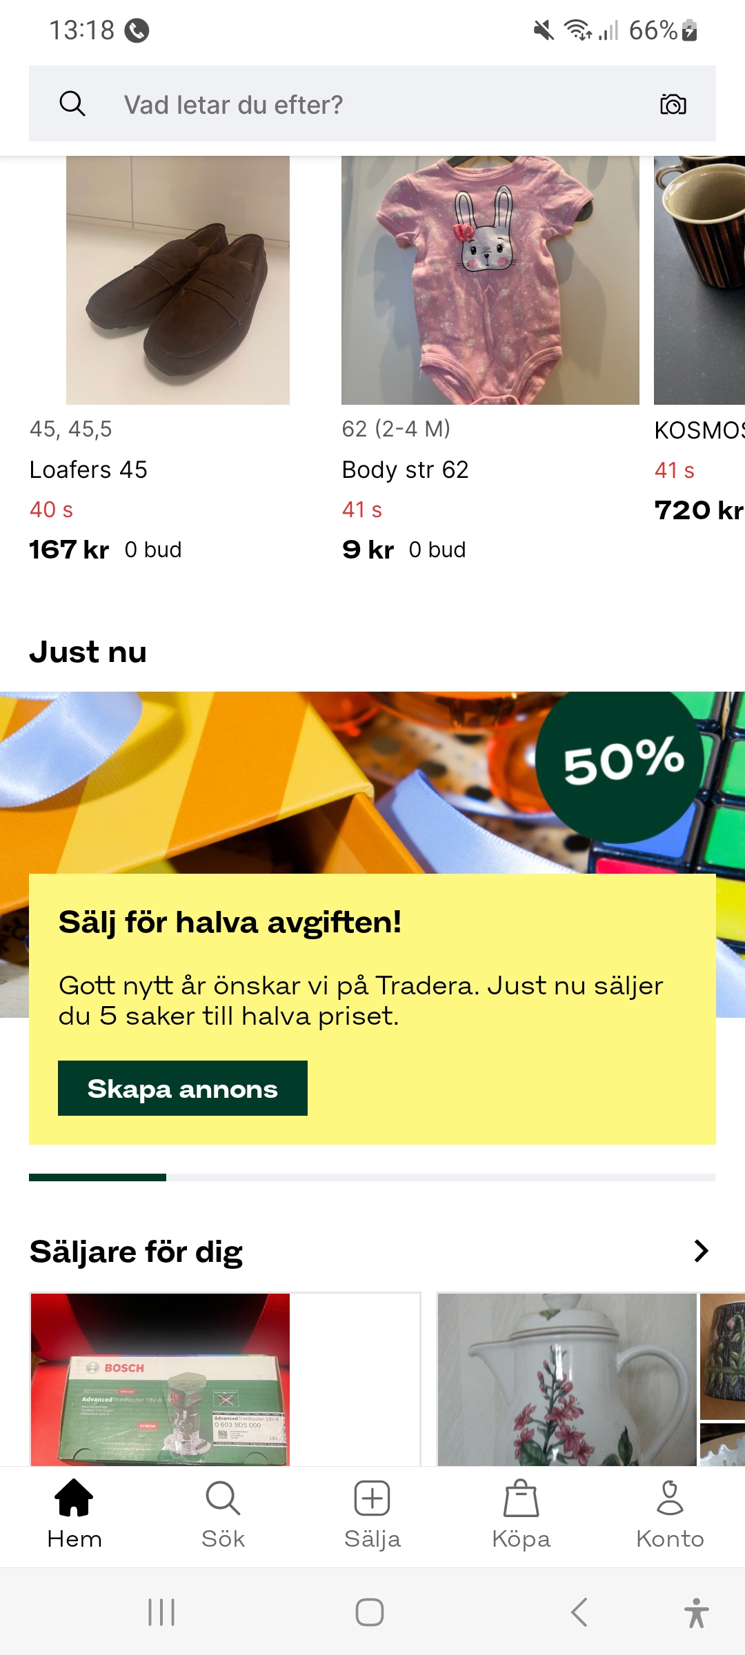Open the floral teapot seller card
745x1655 pixels.
click(590, 1379)
